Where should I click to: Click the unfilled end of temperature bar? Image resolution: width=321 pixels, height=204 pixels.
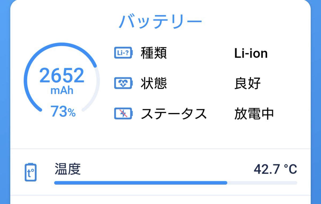pos(262,183)
